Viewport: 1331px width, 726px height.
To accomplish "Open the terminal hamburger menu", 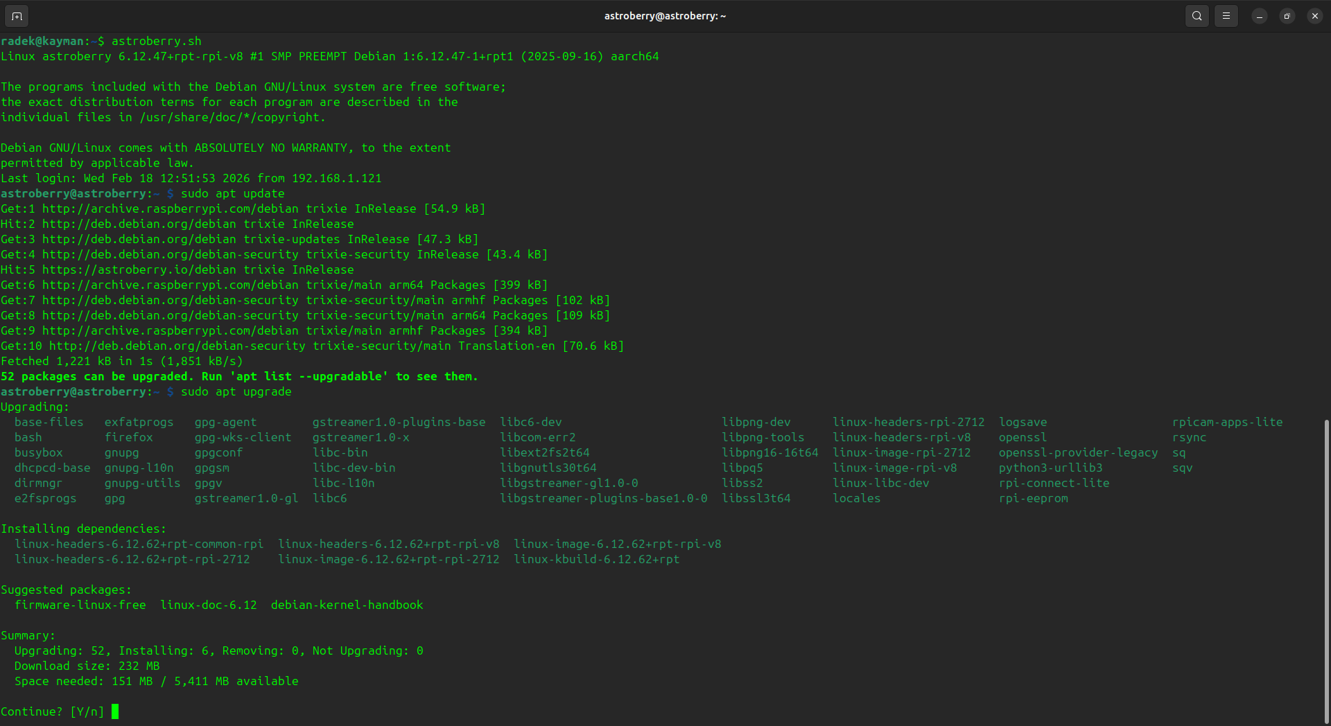I will (x=1226, y=16).
